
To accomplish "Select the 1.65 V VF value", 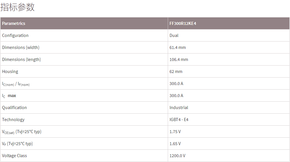I will click(x=175, y=144).
